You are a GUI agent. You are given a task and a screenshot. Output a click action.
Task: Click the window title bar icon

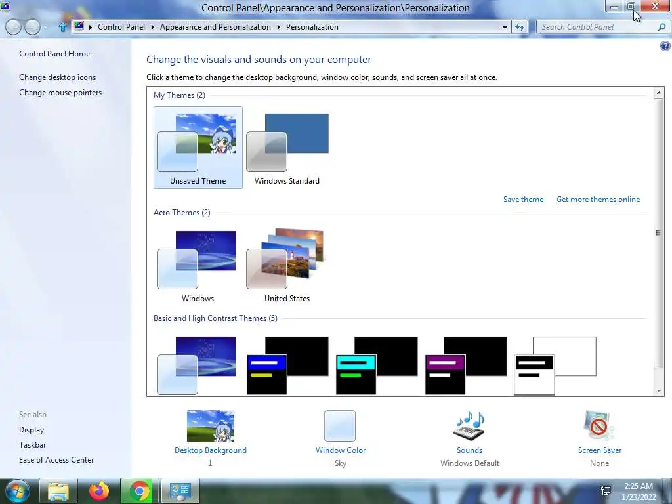click(5, 7)
